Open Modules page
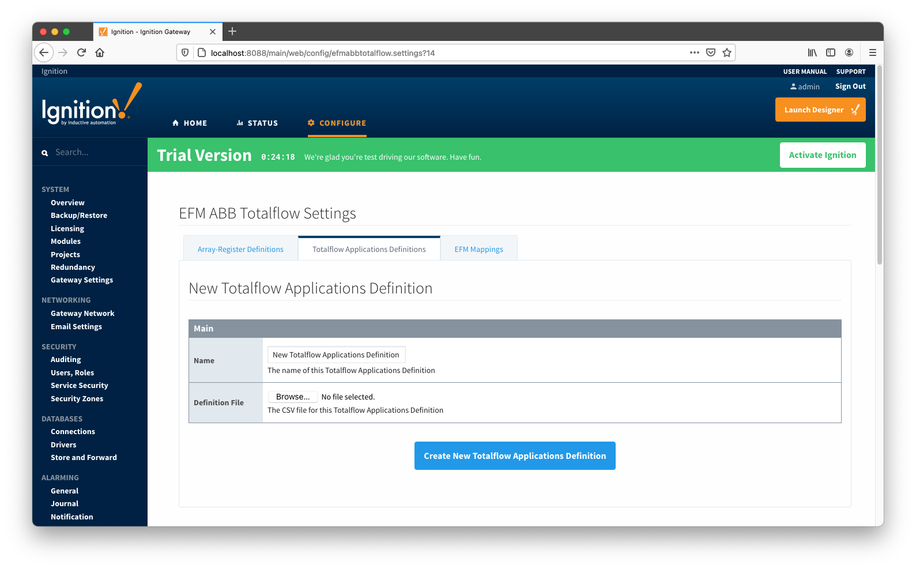The width and height of the screenshot is (916, 569). point(66,242)
